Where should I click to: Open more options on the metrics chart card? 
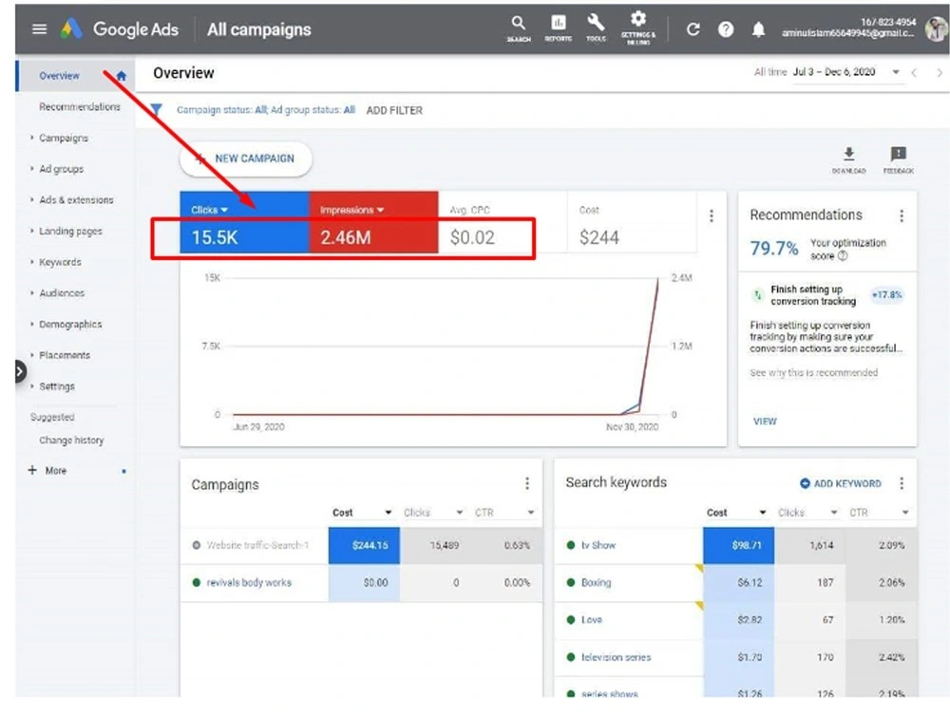(712, 215)
